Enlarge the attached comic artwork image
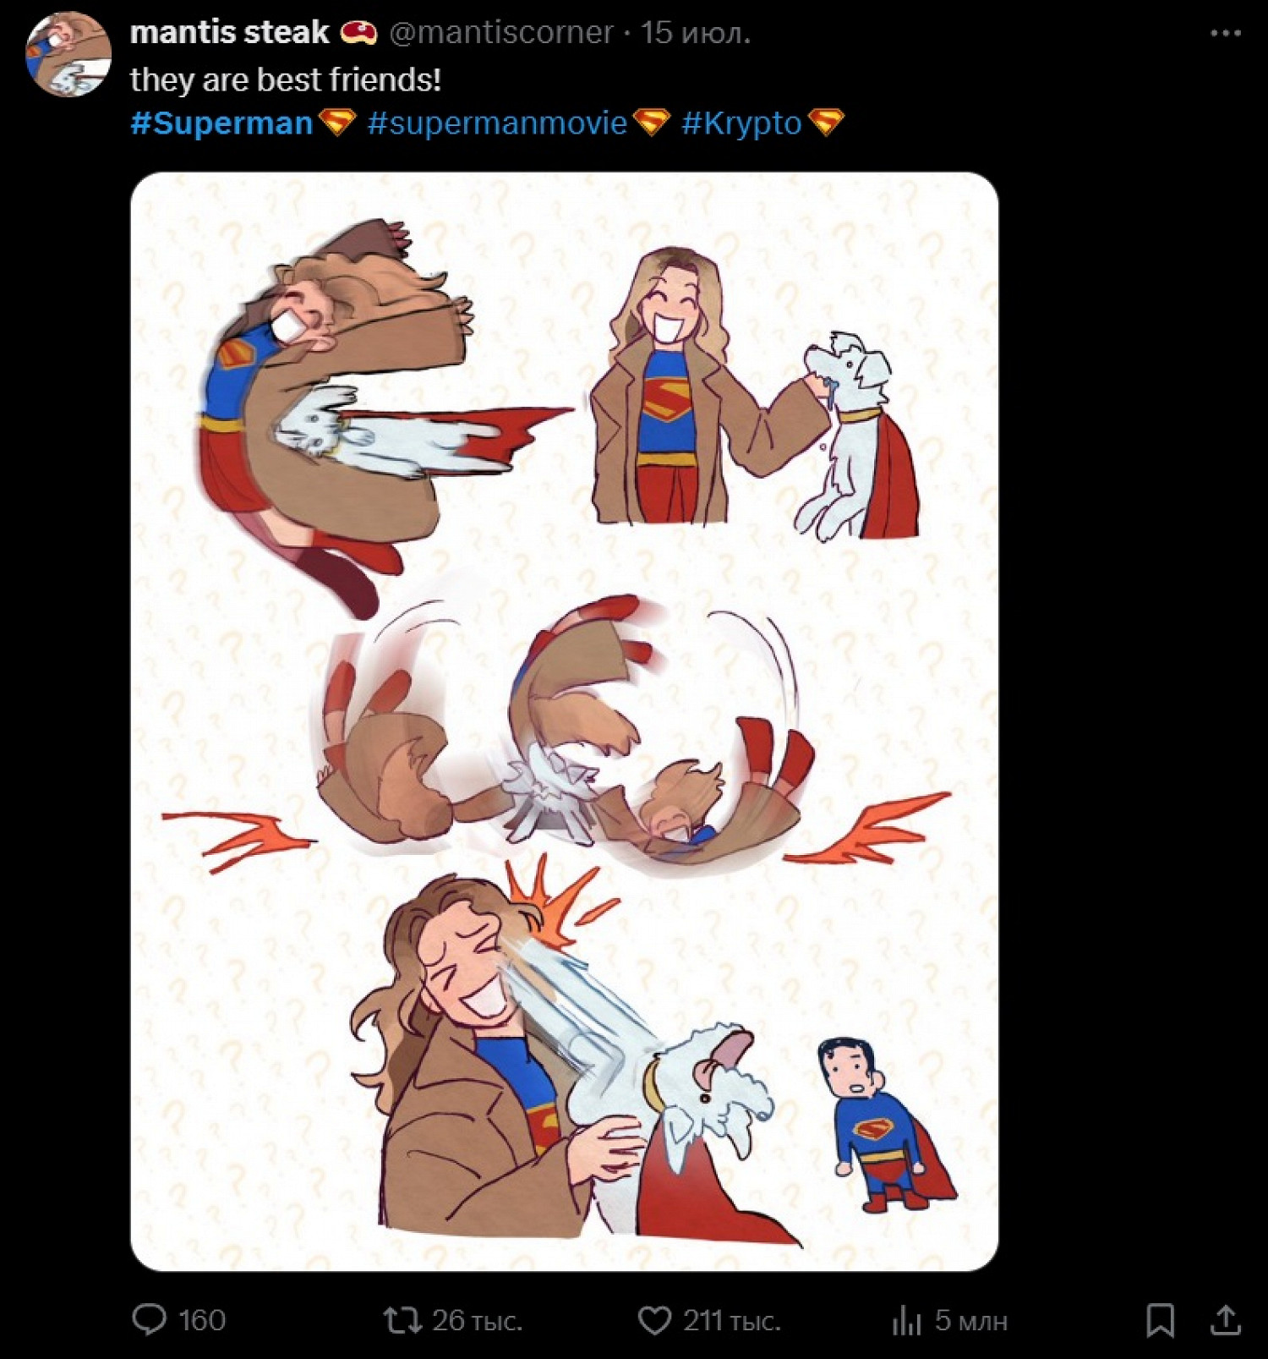 pyautogui.click(x=565, y=721)
